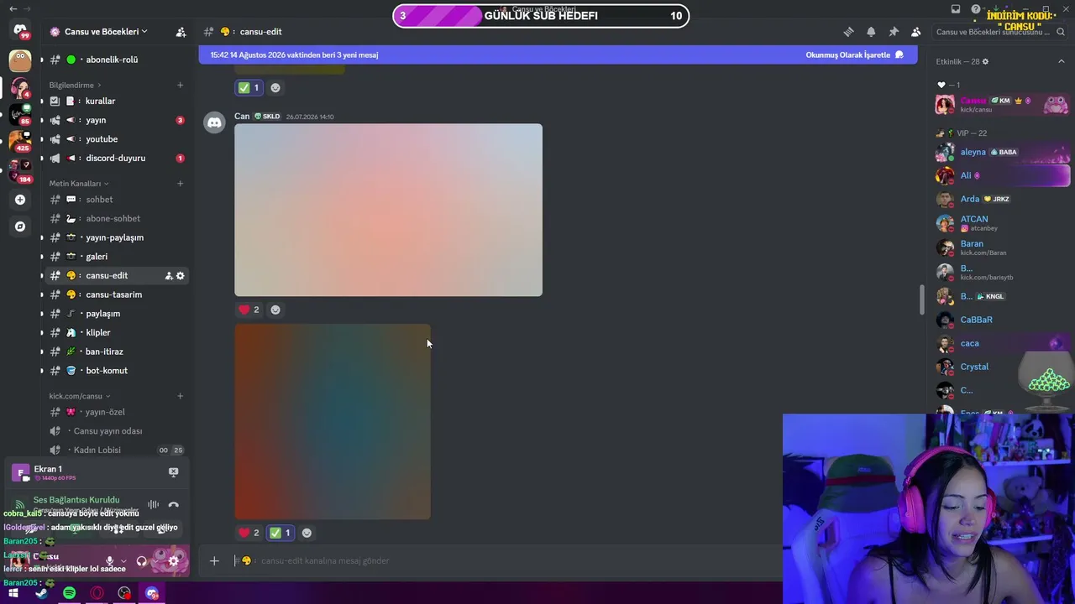Open member Arda's profile
The image size is (1075, 604).
(1002, 199)
